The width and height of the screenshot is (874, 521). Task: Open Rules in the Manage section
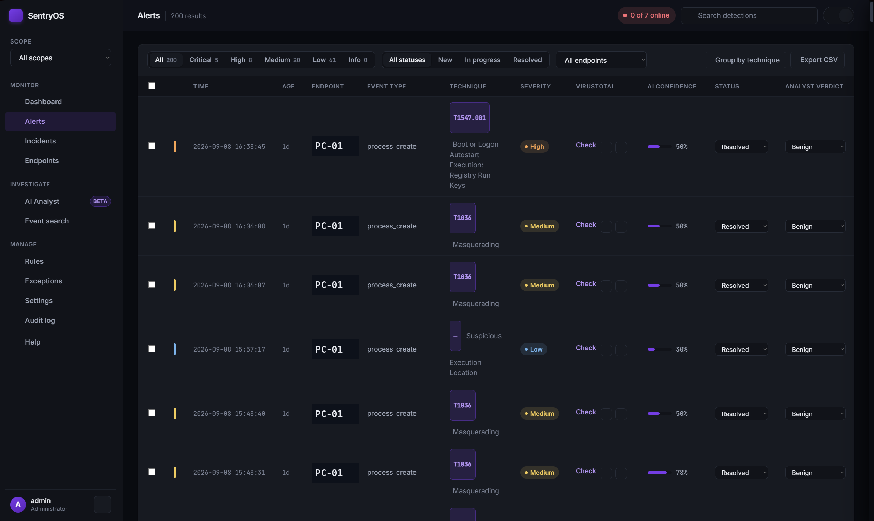click(60, 262)
